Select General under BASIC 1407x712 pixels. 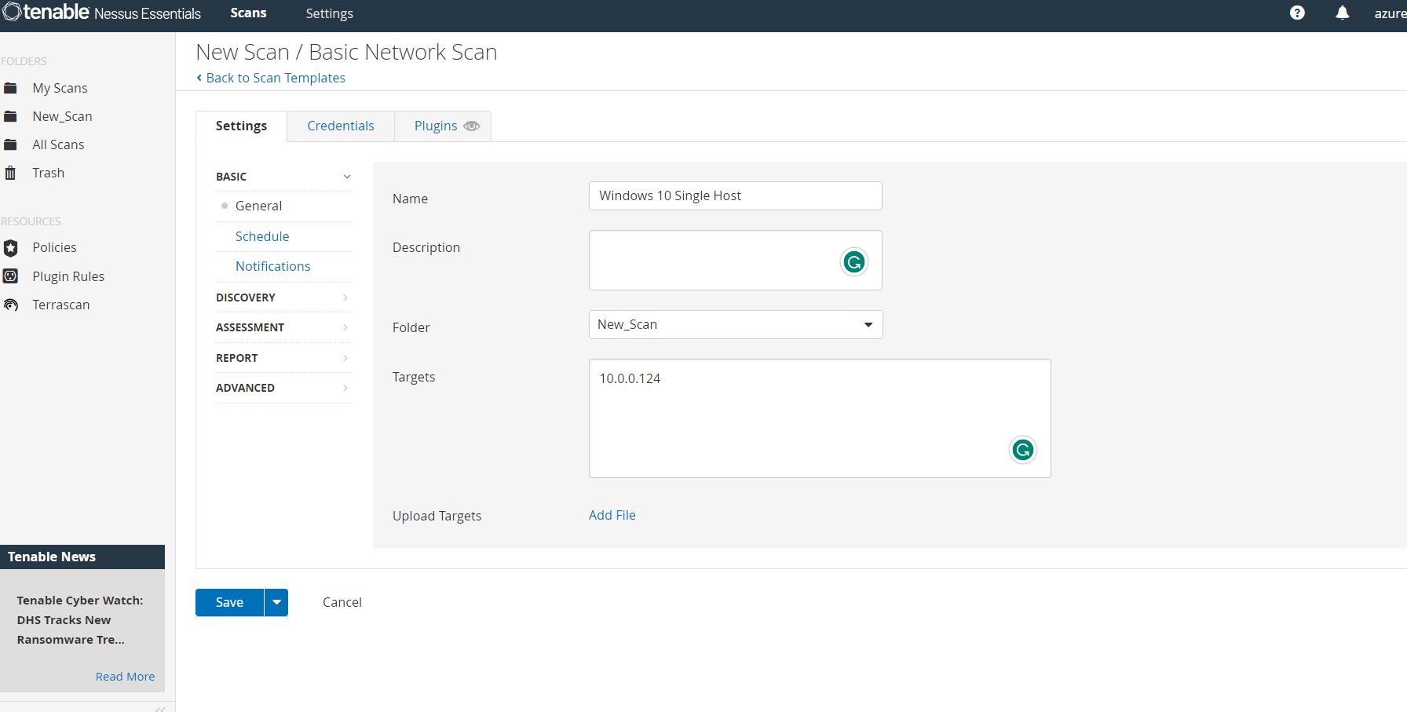point(258,206)
